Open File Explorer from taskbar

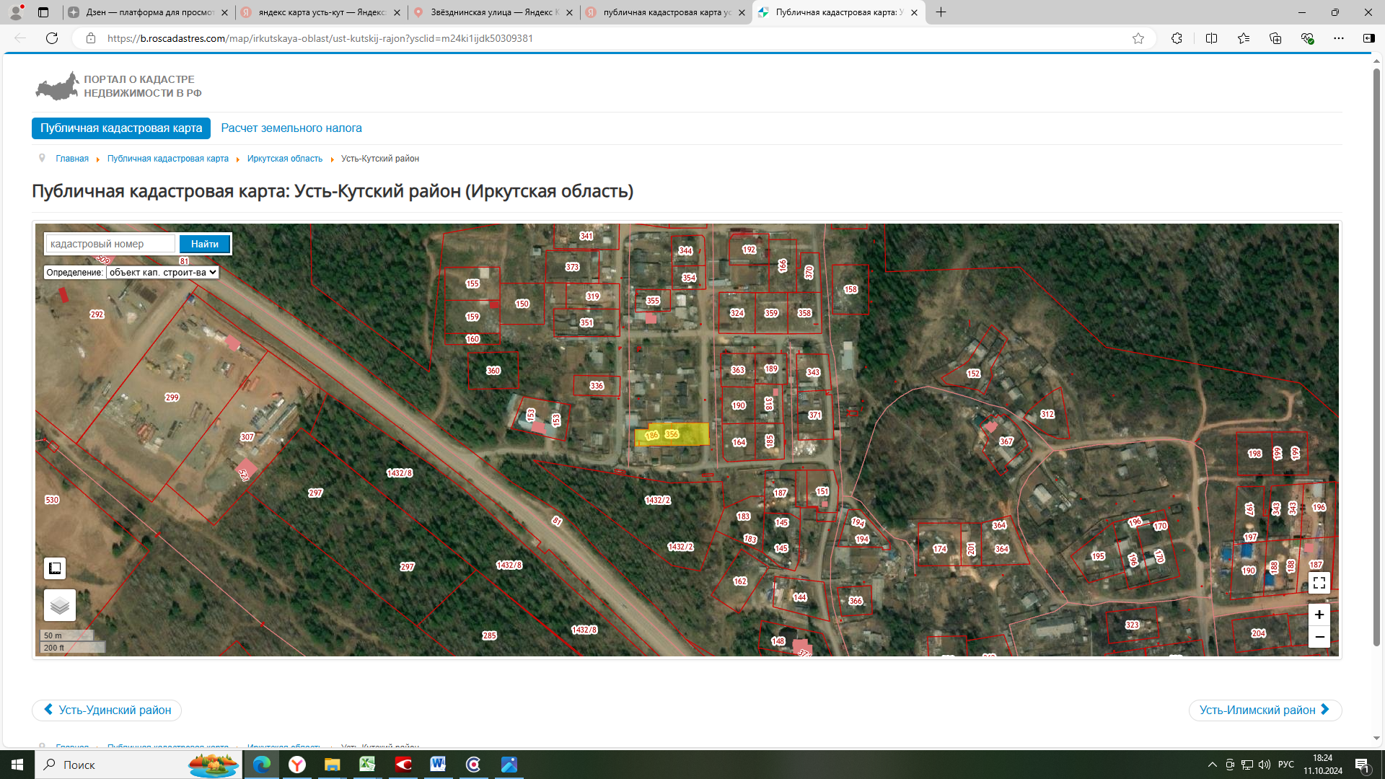click(x=332, y=765)
